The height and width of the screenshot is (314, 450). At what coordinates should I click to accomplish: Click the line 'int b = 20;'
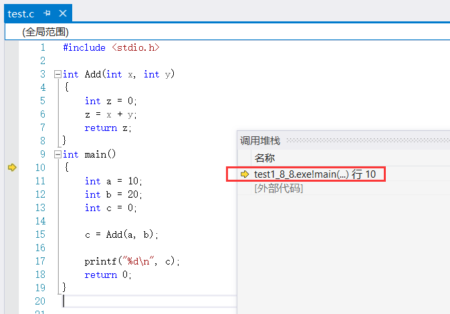click(114, 194)
